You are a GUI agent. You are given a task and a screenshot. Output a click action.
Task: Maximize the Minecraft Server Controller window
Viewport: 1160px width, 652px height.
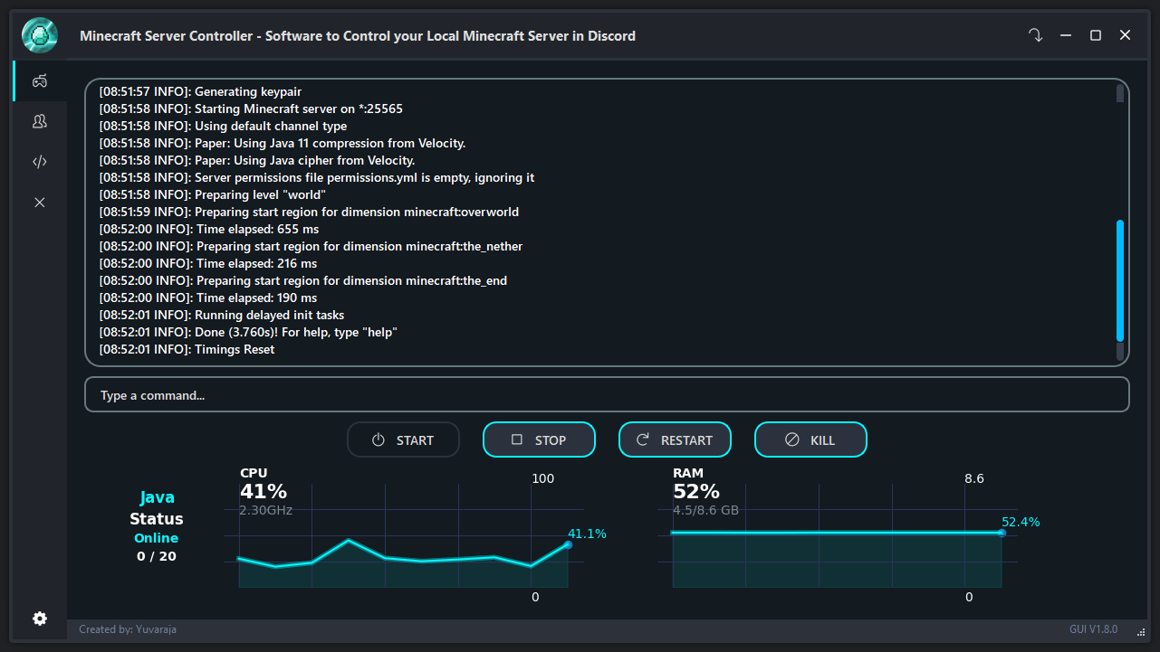point(1096,35)
